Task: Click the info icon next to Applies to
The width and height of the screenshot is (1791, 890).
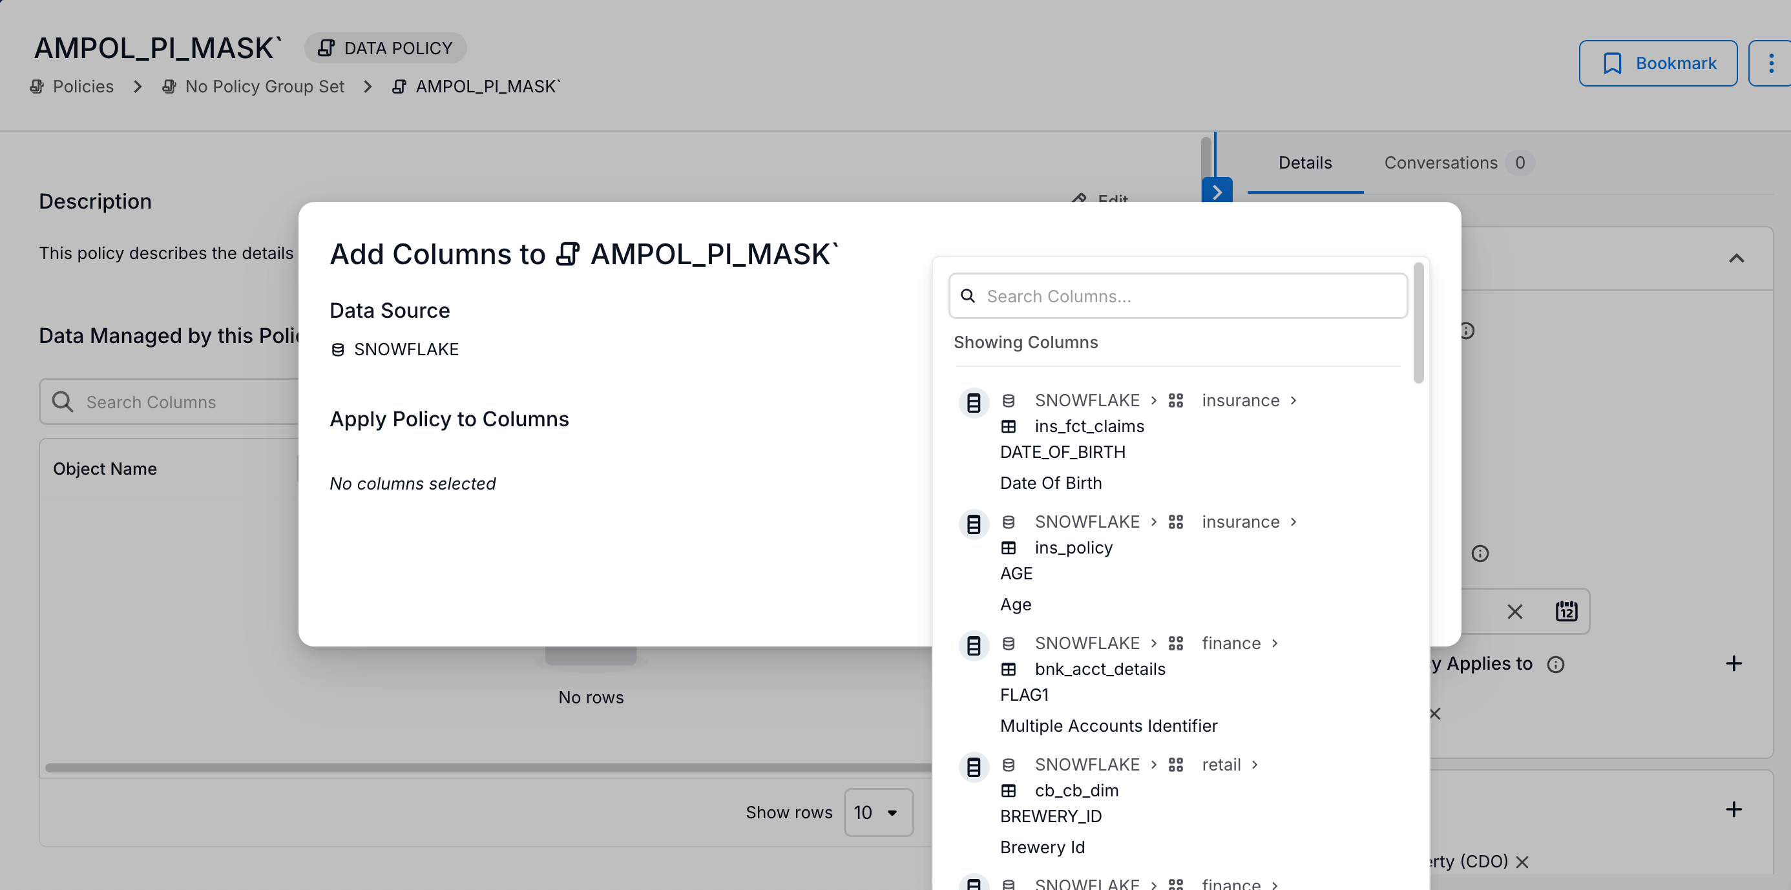Action: coord(1555,664)
